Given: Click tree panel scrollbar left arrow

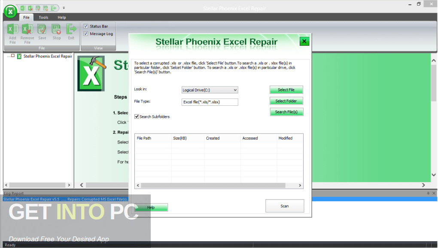Looking at the screenshot, I should (x=6, y=185).
